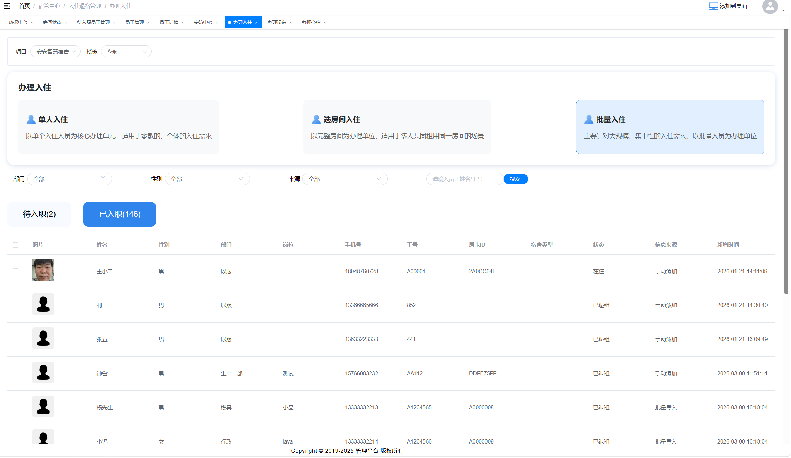Click the 单人入住 person icon

pyautogui.click(x=31, y=120)
